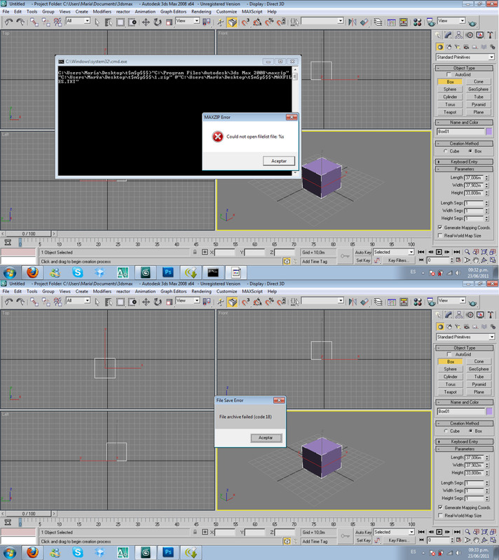Select and Link tool in upper 3ds Max toolbar
This screenshot has height=560, width=499.
(x=34, y=22)
